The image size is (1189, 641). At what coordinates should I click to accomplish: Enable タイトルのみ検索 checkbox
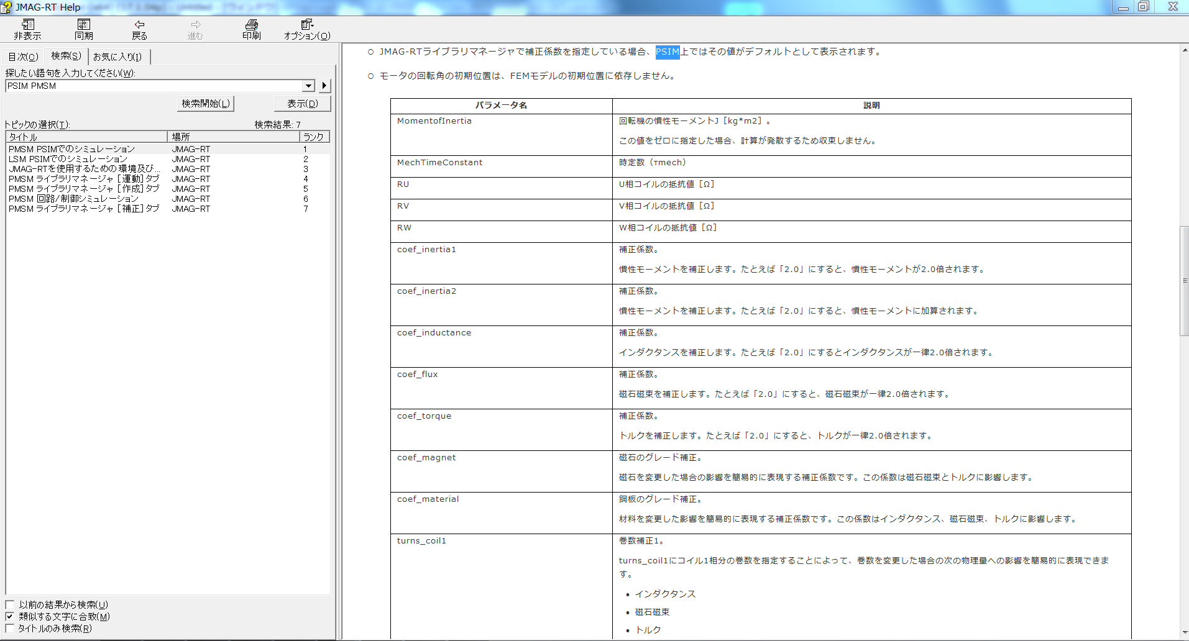click(x=10, y=628)
